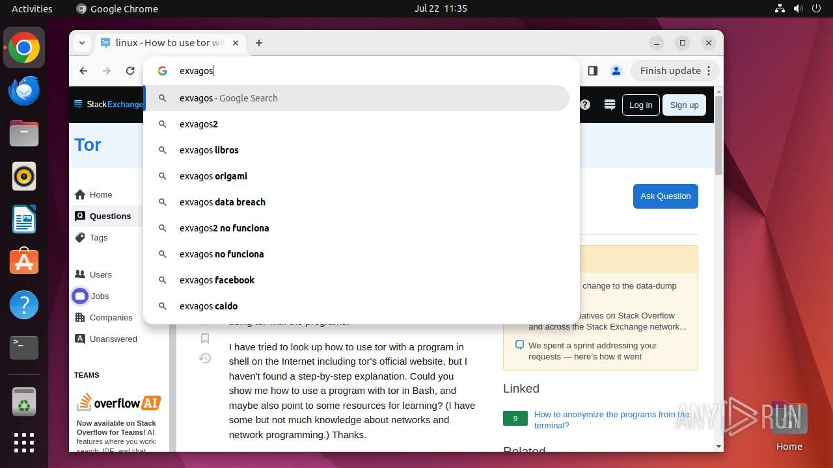
Task: Switch to the 'linux - How to use tor' tab
Action: (170, 43)
